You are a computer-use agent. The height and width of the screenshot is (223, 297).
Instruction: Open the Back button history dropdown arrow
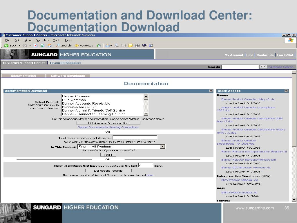(19, 46)
